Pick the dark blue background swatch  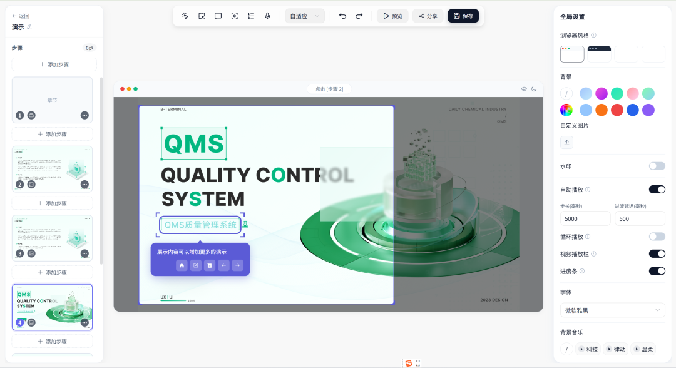point(632,110)
